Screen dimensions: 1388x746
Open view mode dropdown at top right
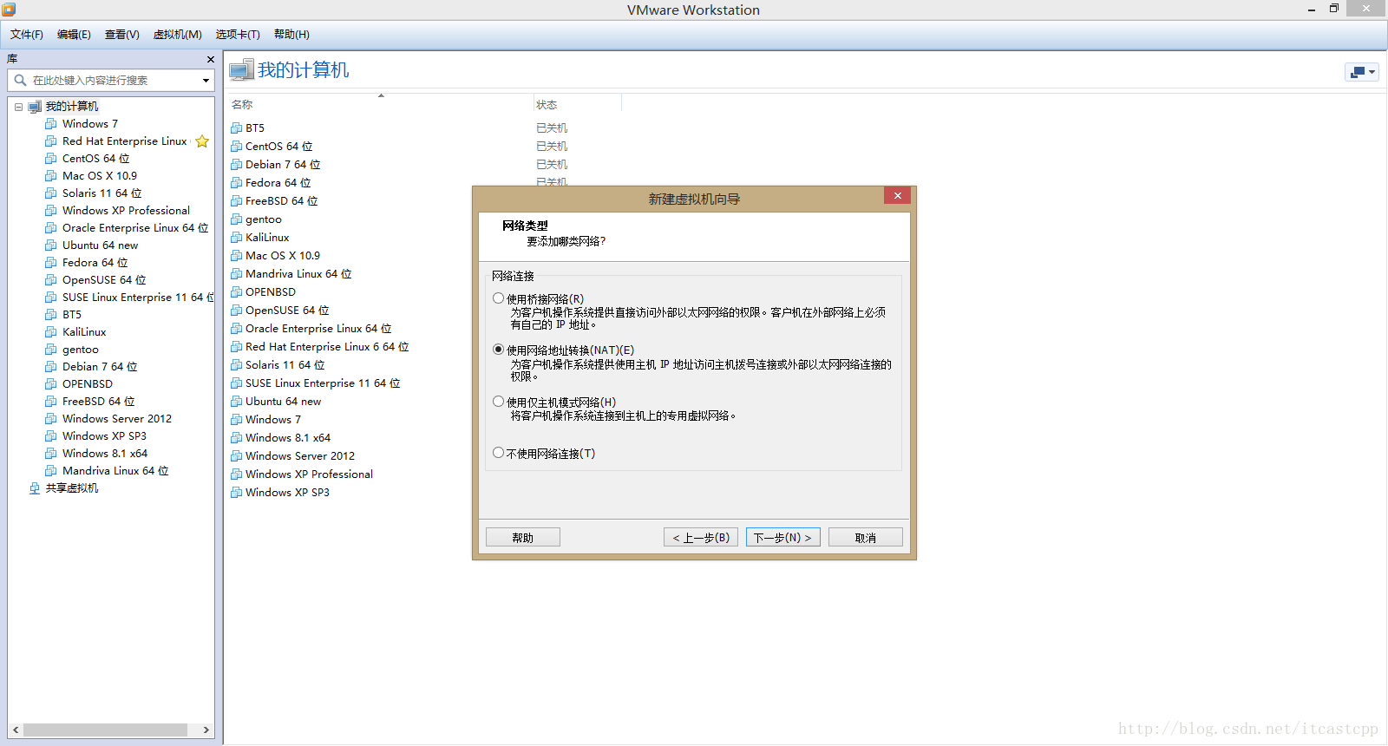[x=1362, y=72]
